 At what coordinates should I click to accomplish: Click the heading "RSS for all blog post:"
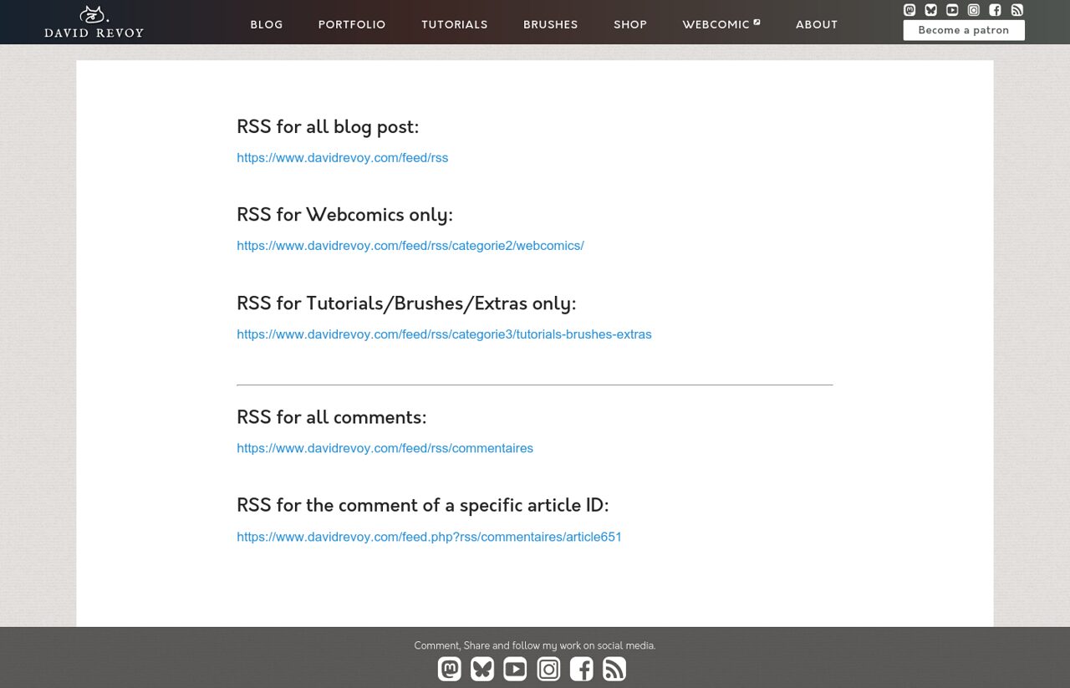tap(328, 127)
